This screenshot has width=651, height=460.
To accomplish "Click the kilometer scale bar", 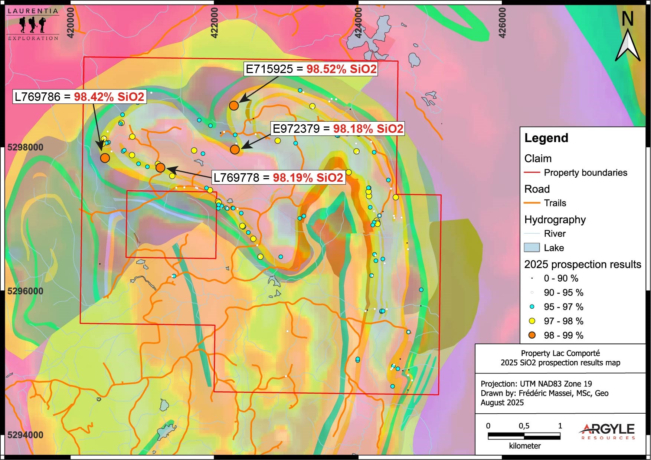I will point(524,436).
